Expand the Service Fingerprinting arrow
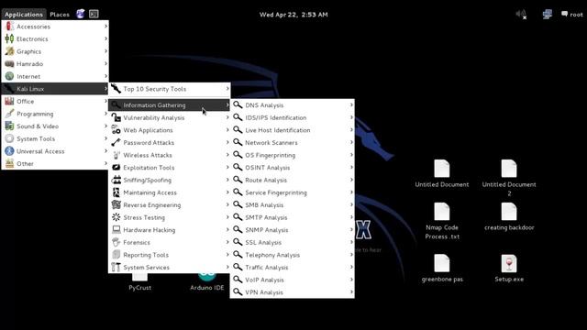587x330 pixels. pos(351,192)
